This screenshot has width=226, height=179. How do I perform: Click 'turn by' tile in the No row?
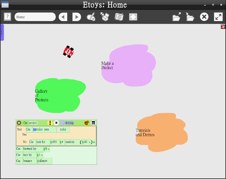click(43, 142)
